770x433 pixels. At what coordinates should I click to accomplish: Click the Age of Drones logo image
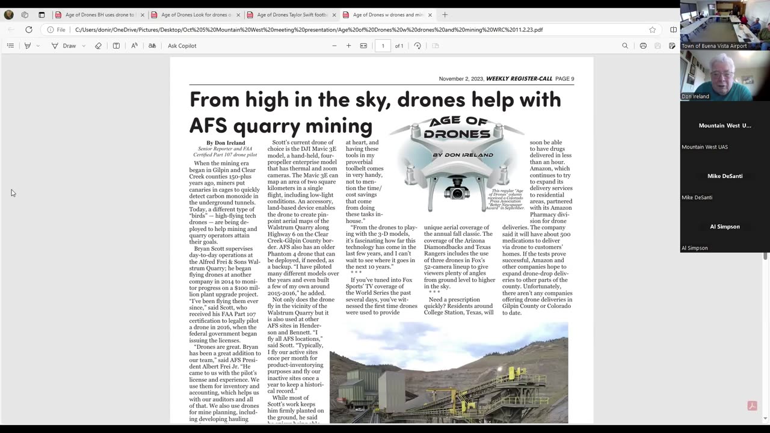tap(457, 163)
